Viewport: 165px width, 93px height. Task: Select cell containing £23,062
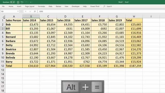(x=134, y=41)
